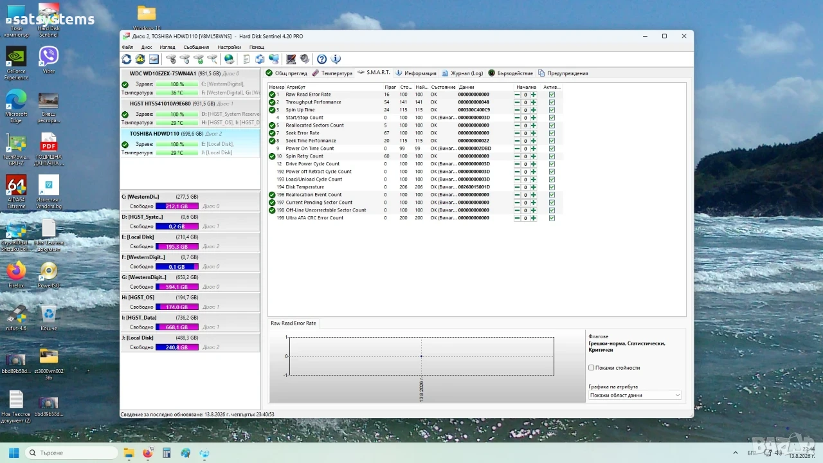Open the GeForce Experience desktop icon
The height and width of the screenshot is (463, 823).
tap(16, 63)
